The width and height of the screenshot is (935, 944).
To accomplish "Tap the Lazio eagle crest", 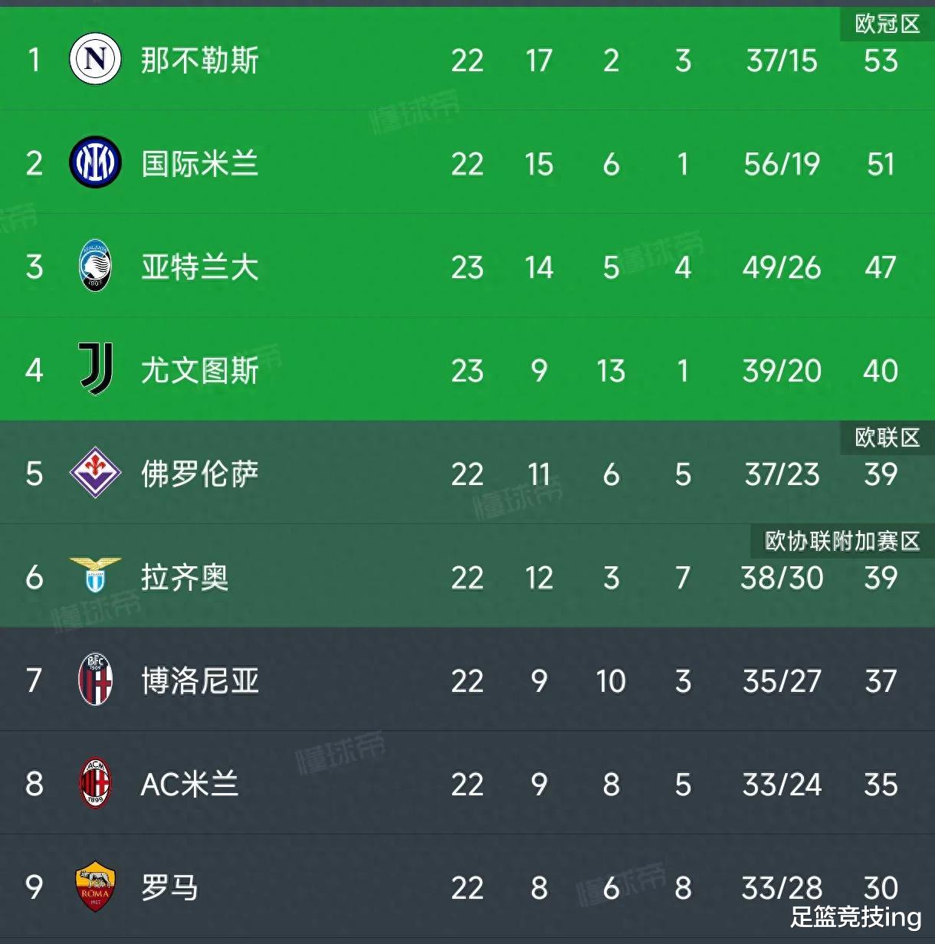I will 95,575.
